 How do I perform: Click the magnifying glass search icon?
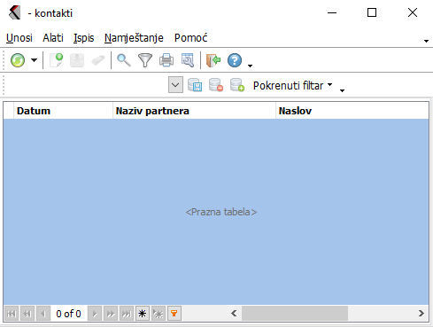click(124, 60)
